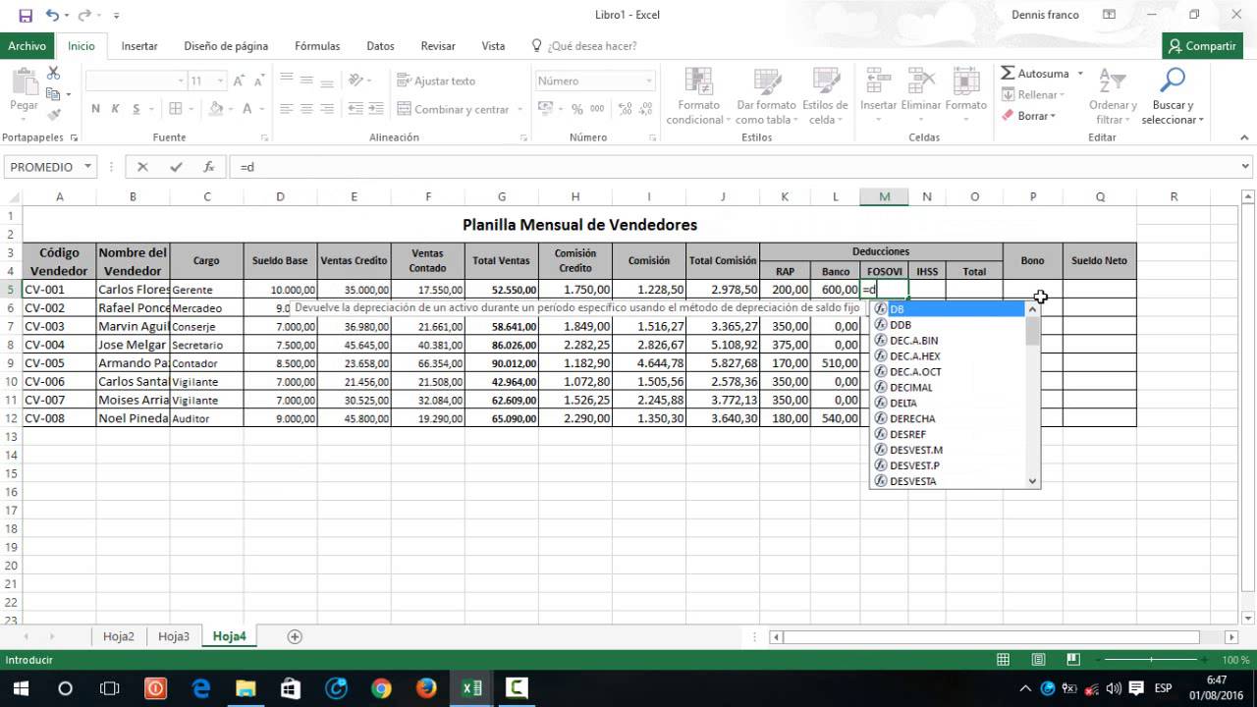Collapse the ribbon with the caret
Viewport: 1257px width, 707px height.
coord(1243,137)
